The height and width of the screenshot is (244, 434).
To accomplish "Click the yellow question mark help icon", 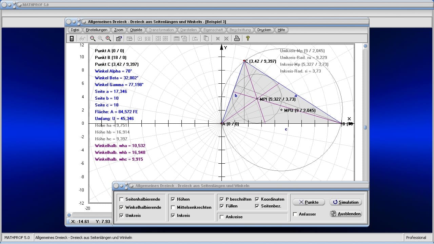I will (248, 39).
